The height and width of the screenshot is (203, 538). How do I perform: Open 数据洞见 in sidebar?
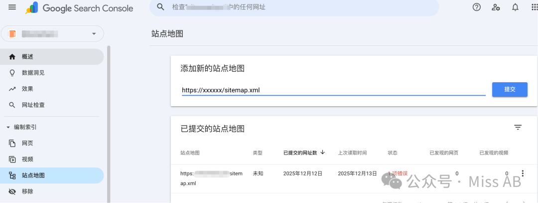pyautogui.click(x=33, y=73)
